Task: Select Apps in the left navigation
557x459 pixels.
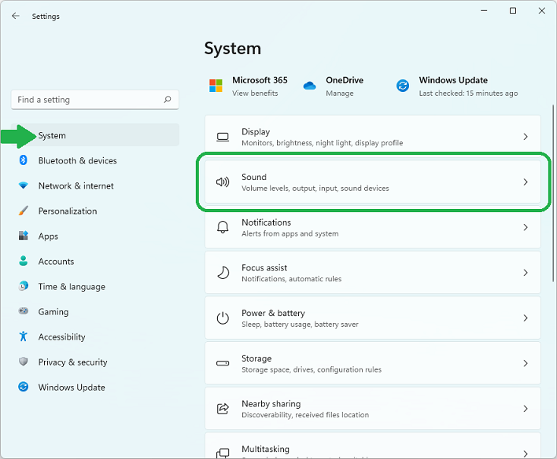Action: coord(48,237)
